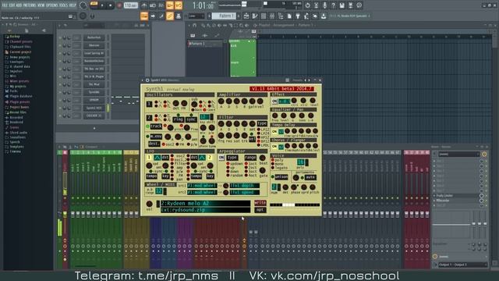Open the ADD menu

pyautogui.click(x=19, y=5)
